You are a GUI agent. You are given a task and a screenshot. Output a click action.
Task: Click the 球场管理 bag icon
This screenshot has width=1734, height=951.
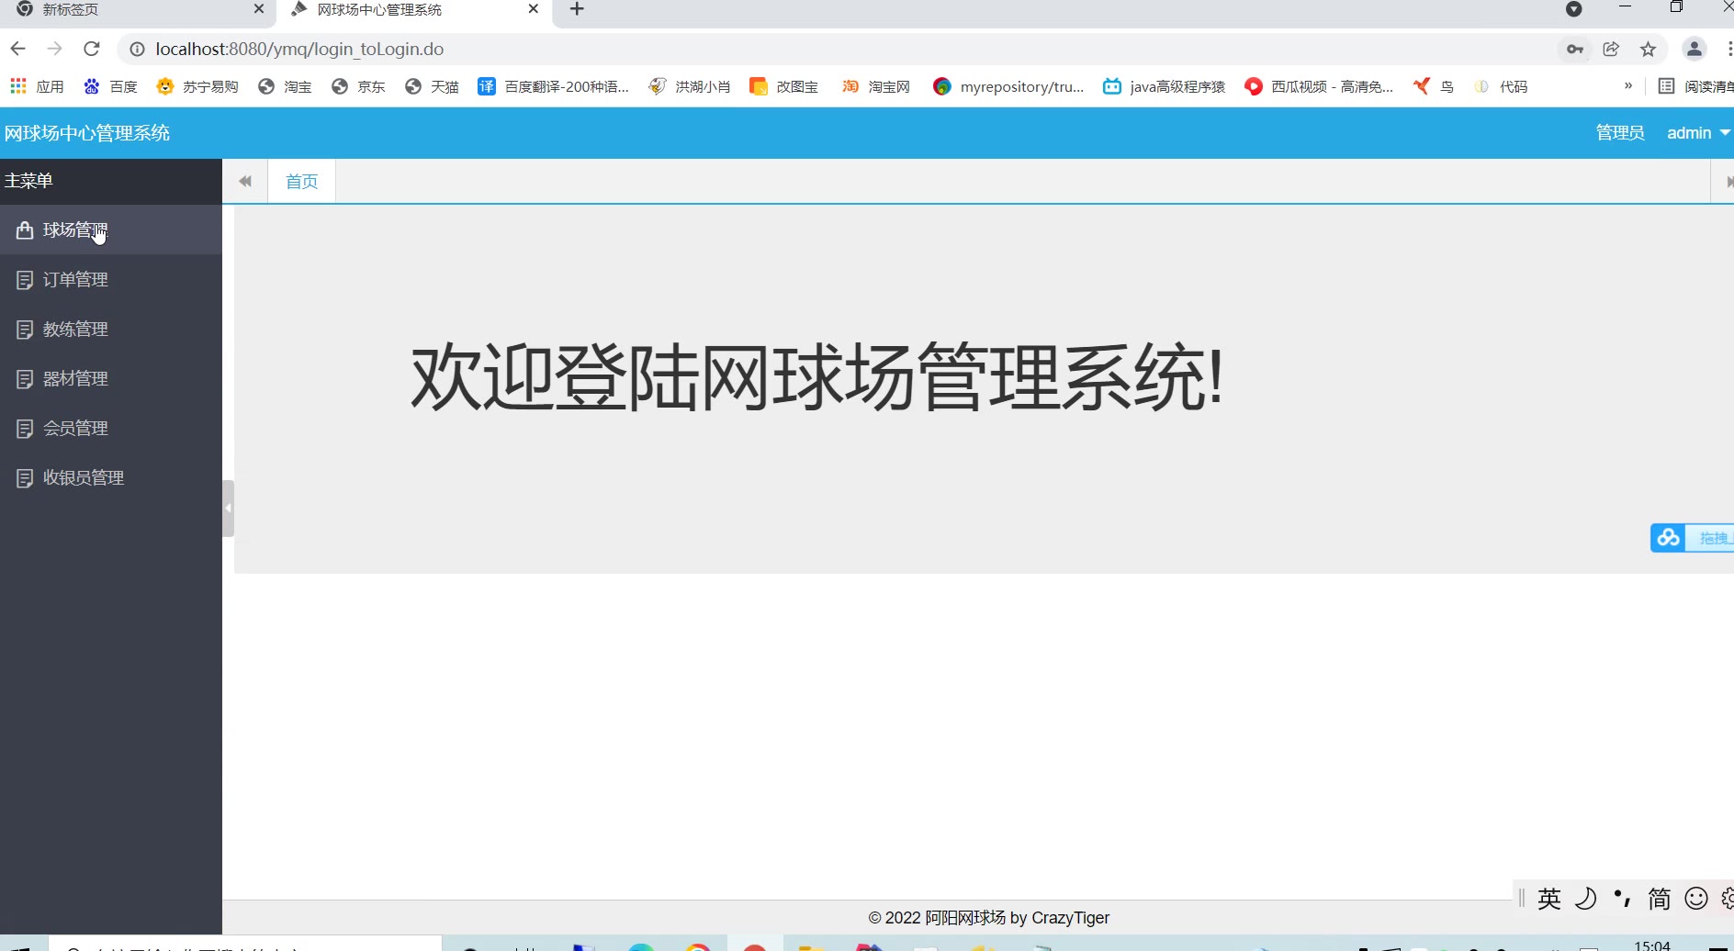coord(25,229)
